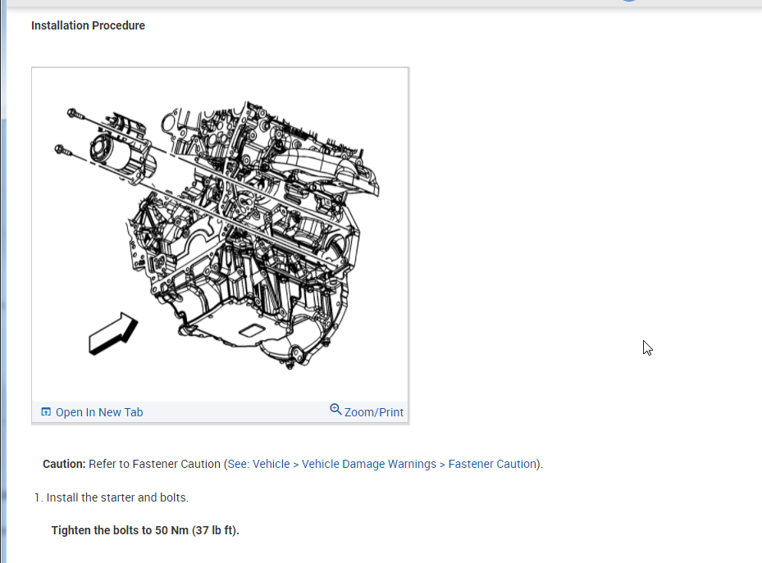Viewport: 762px width, 563px height.
Task: Click the magnifier icon beside Zoom/Print
Action: click(335, 409)
